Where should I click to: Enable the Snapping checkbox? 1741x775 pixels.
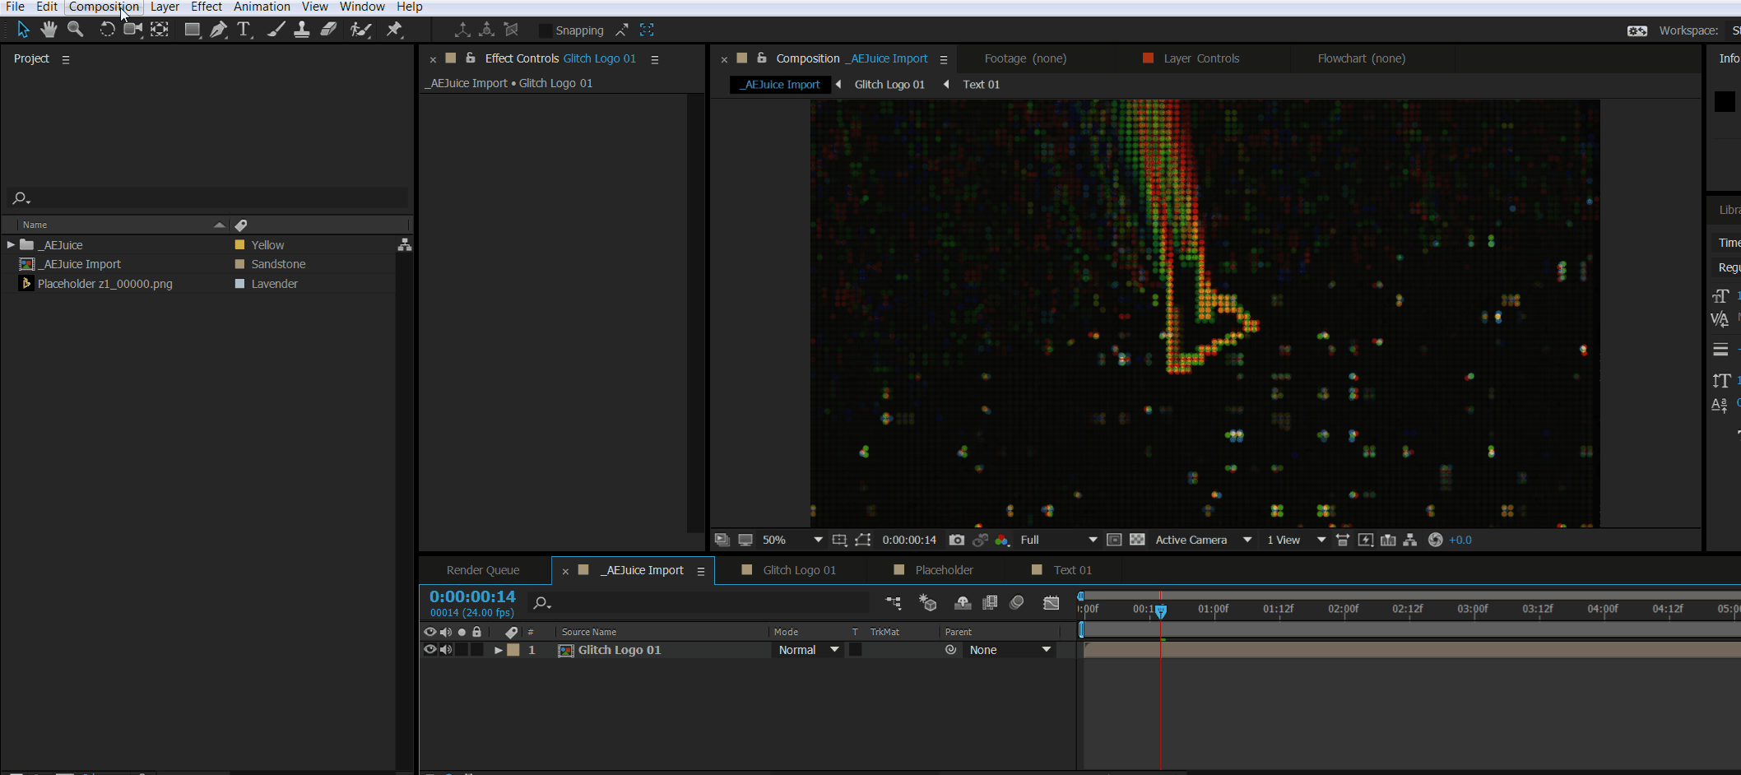545,30
